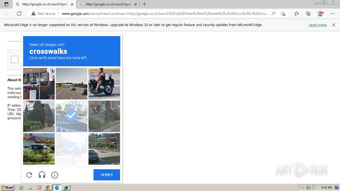The width and height of the screenshot is (340, 191).
Task: Open network status in system tray
Action: click(308, 188)
